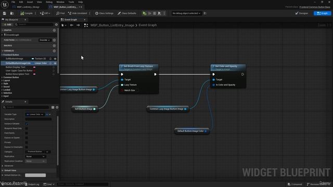This screenshot has width=333, height=187.
Task: Select the Button Display Text variable
Action: click(16, 67)
